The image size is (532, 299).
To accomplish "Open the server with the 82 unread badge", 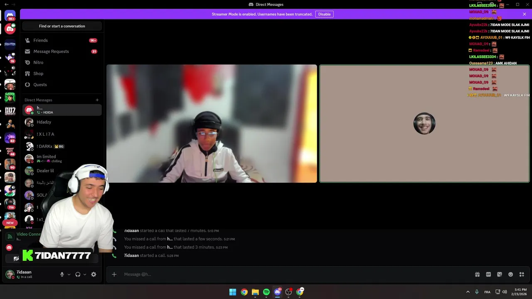I will click(x=10, y=137).
